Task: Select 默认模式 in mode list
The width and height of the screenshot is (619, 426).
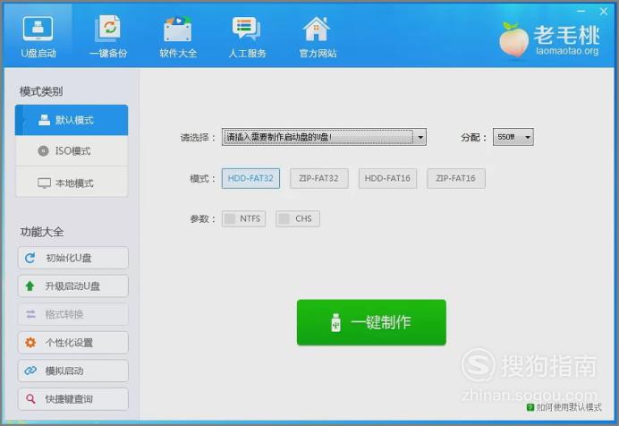Action: pyautogui.click(x=72, y=120)
